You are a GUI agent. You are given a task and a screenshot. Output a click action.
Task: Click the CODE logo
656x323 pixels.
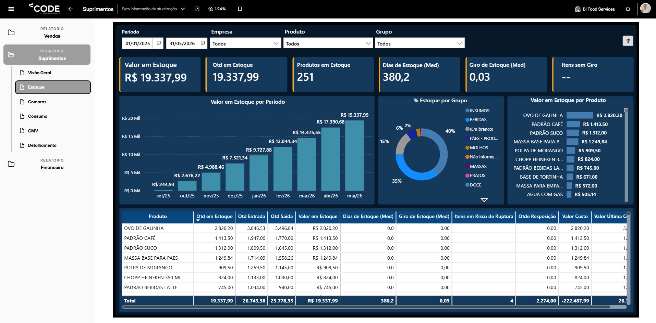(x=44, y=8)
